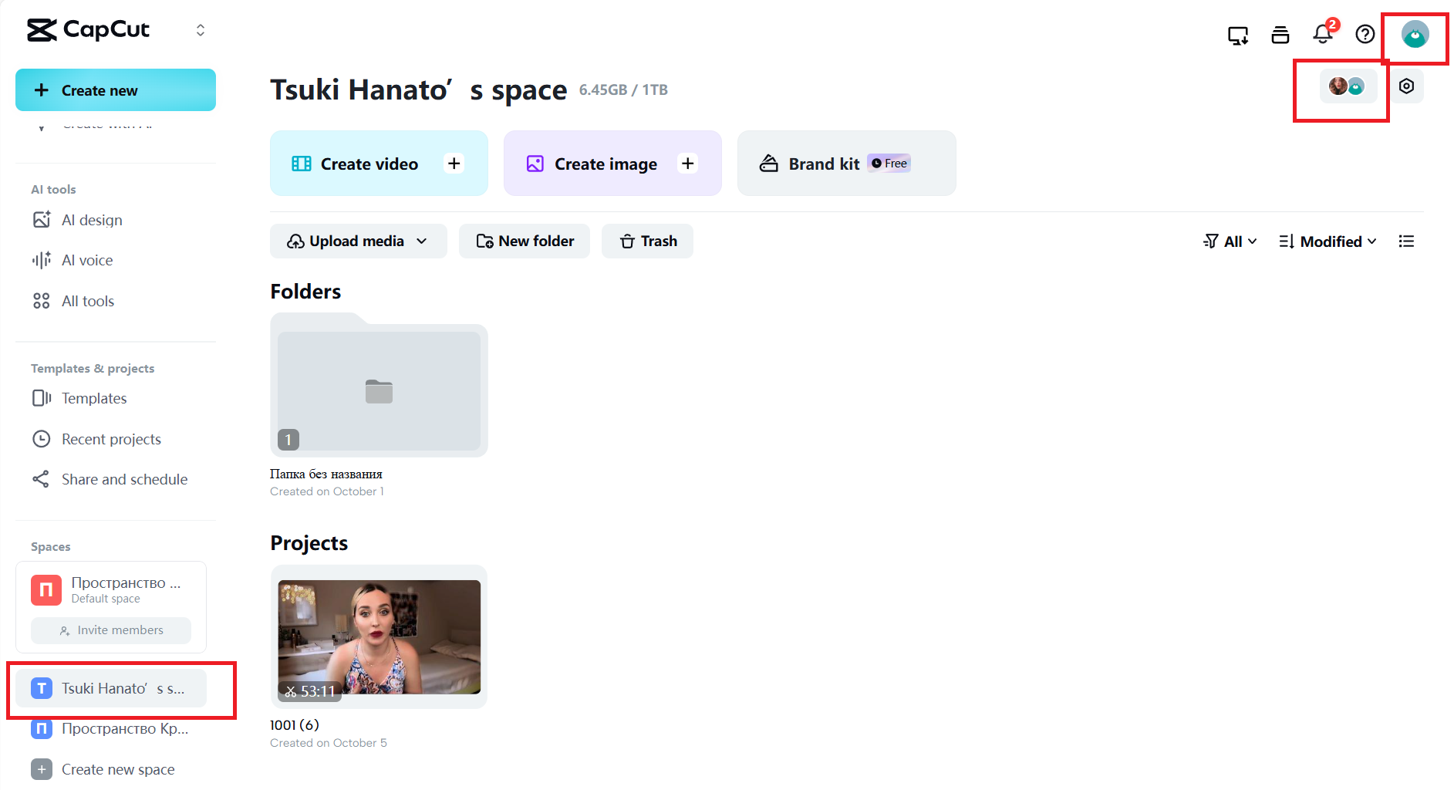Open the user profile avatar
The width and height of the screenshot is (1454, 790).
(1415, 35)
